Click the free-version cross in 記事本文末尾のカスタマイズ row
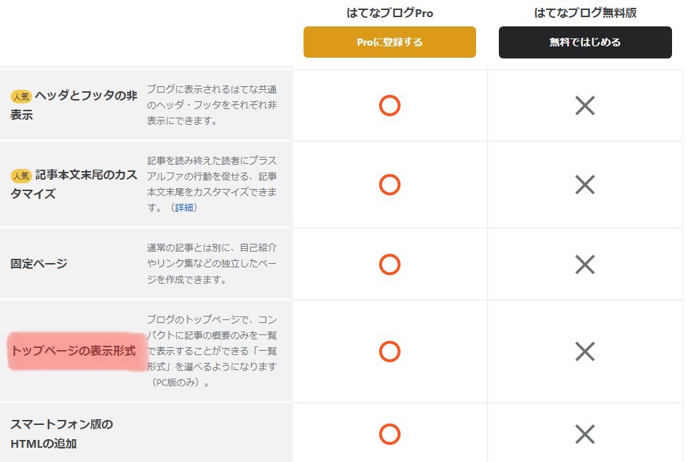The width and height of the screenshot is (687, 462). point(585,185)
